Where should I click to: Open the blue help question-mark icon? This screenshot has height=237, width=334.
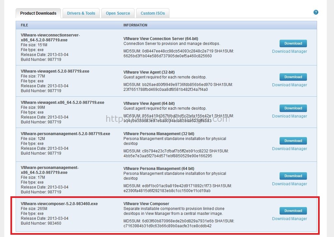point(316,12)
